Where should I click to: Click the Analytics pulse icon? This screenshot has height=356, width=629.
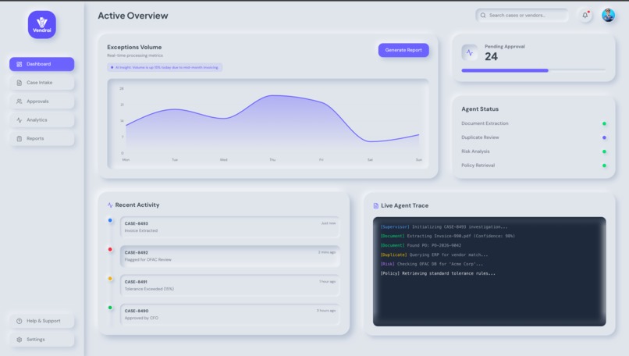pyautogui.click(x=20, y=120)
